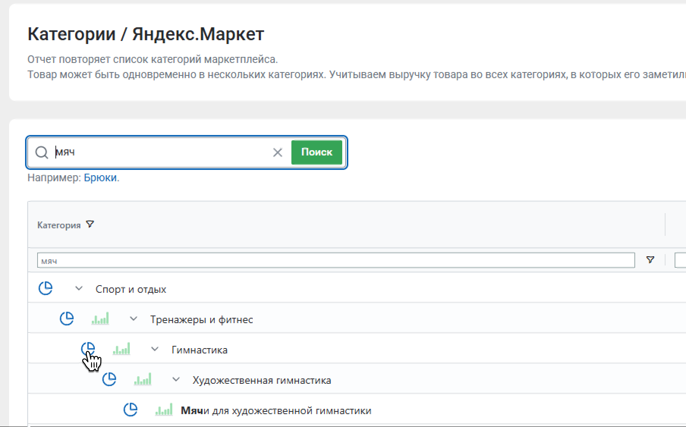Image resolution: width=686 pixels, height=427 pixels.
Task: Select the Тренажеры и фитнес category
Action: tap(201, 320)
